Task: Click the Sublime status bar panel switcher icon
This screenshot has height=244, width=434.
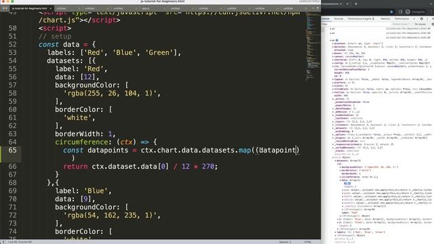Action: (x=4, y=242)
